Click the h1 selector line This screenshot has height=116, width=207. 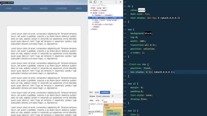tap(130, 6)
